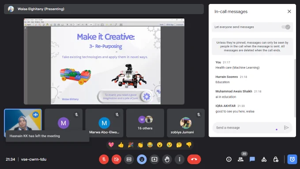Send surprised face reaction
The image size is (300, 169).
pos(160,145)
